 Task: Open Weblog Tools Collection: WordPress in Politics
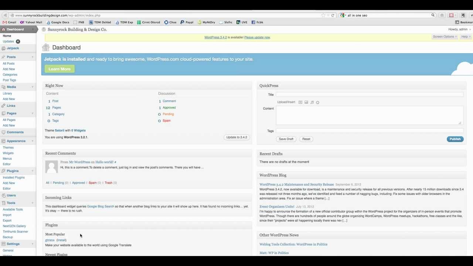(x=293, y=244)
